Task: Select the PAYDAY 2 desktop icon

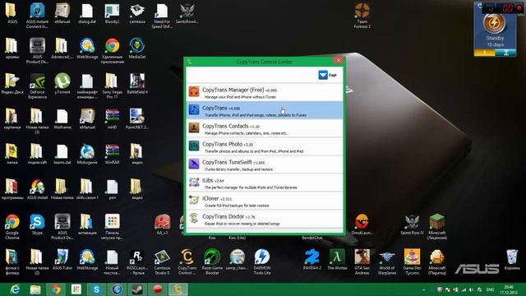Action: point(312,260)
